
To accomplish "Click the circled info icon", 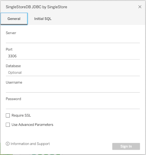I will coord(8,144).
